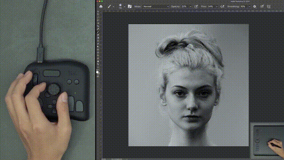Toggle pressure for opacity icon
The image size is (284, 160).
click(196, 7)
